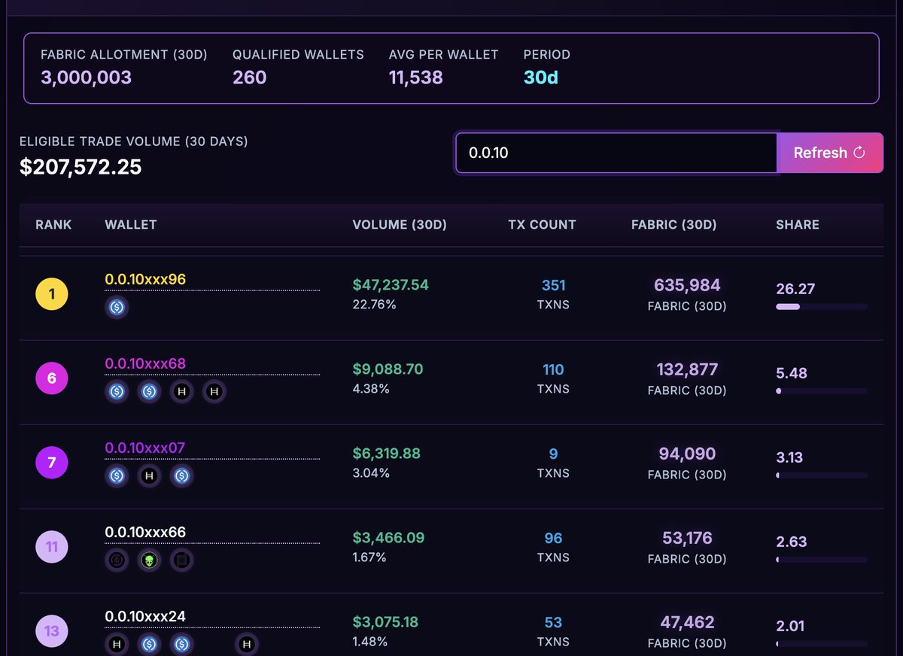903x656 pixels.
Task: Open wallet link 0.0.10xxx66
Action: pos(145,532)
